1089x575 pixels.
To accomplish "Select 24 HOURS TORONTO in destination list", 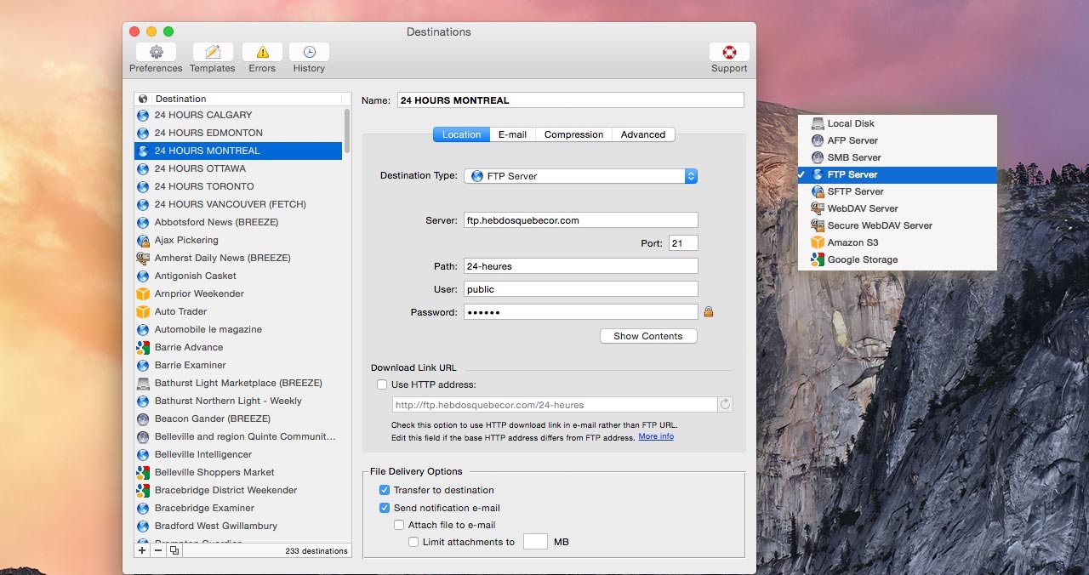I will (x=204, y=186).
